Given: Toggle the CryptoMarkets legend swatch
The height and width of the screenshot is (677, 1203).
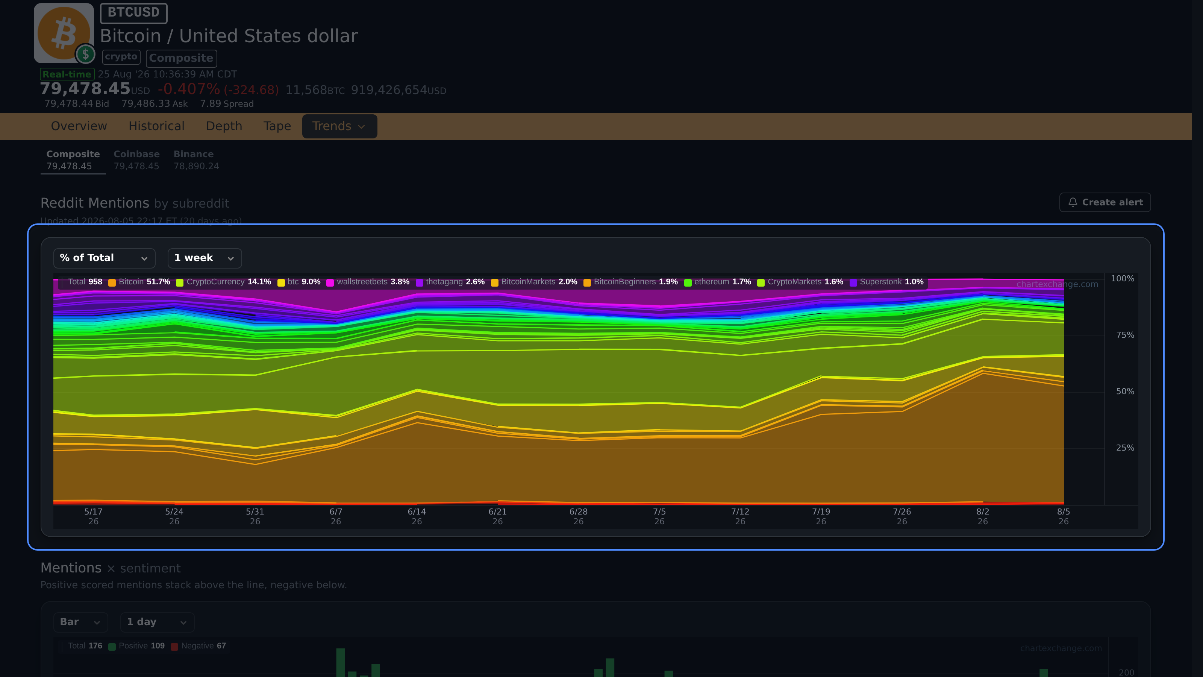Looking at the screenshot, I should (761, 282).
